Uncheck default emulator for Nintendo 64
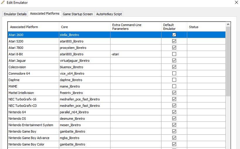 [174, 112]
